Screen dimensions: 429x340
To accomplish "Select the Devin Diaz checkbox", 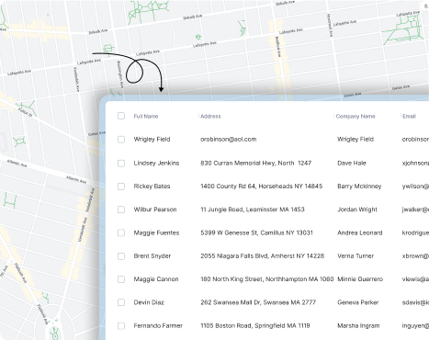I will tap(121, 302).
